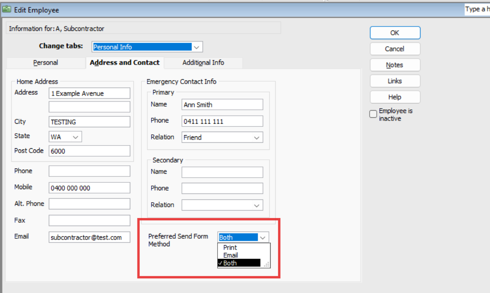Choose Print in the send method list
The height and width of the screenshot is (293, 490).
click(x=230, y=247)
